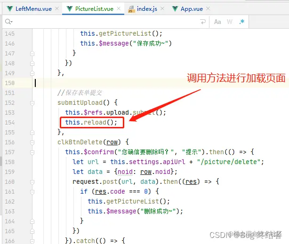Viewport: 289px width, 244px height.
Task: Collapse fold marker on line 161
Action: pos(32,192)
